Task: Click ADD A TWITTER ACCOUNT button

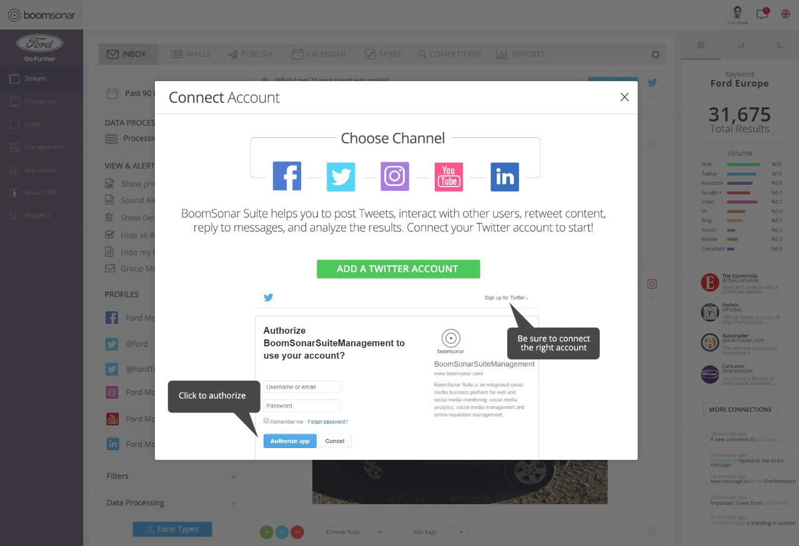Action: [398, 269]
